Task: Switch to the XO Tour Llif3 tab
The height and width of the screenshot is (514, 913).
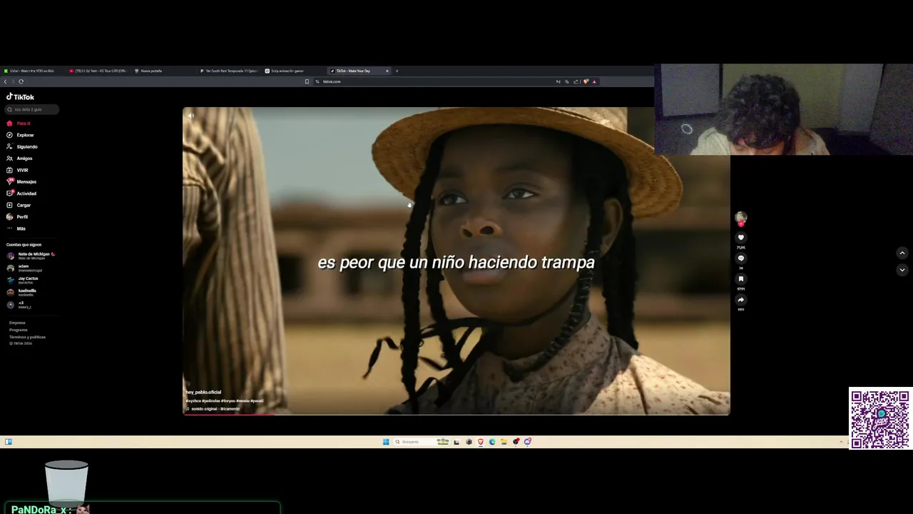Action: (98, 71)
